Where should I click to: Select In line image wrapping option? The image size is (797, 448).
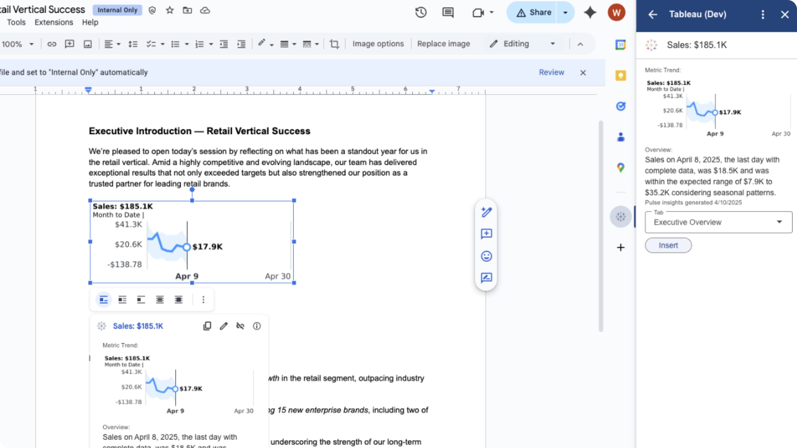(x=104, y=300)
